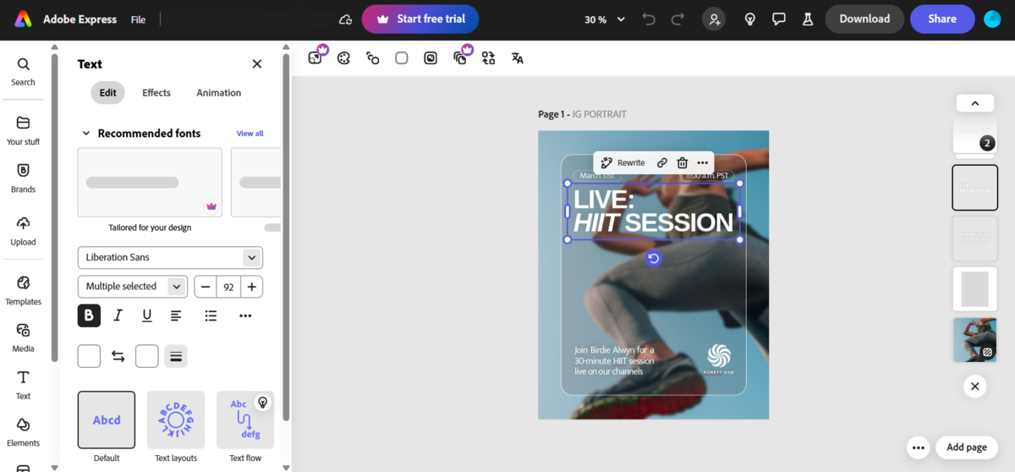This screenshot has height=472, width=1015.
Task: Click the rotate handle below text box
Action: (x=653, y=259)
